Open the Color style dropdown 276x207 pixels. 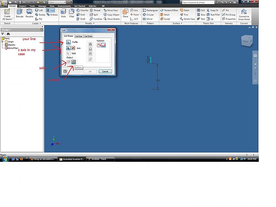[x=65, y=2]
